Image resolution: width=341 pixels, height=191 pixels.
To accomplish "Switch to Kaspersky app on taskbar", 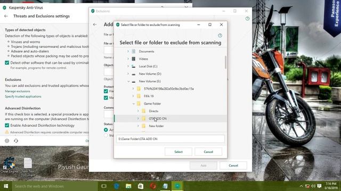I will pos(177,186).
